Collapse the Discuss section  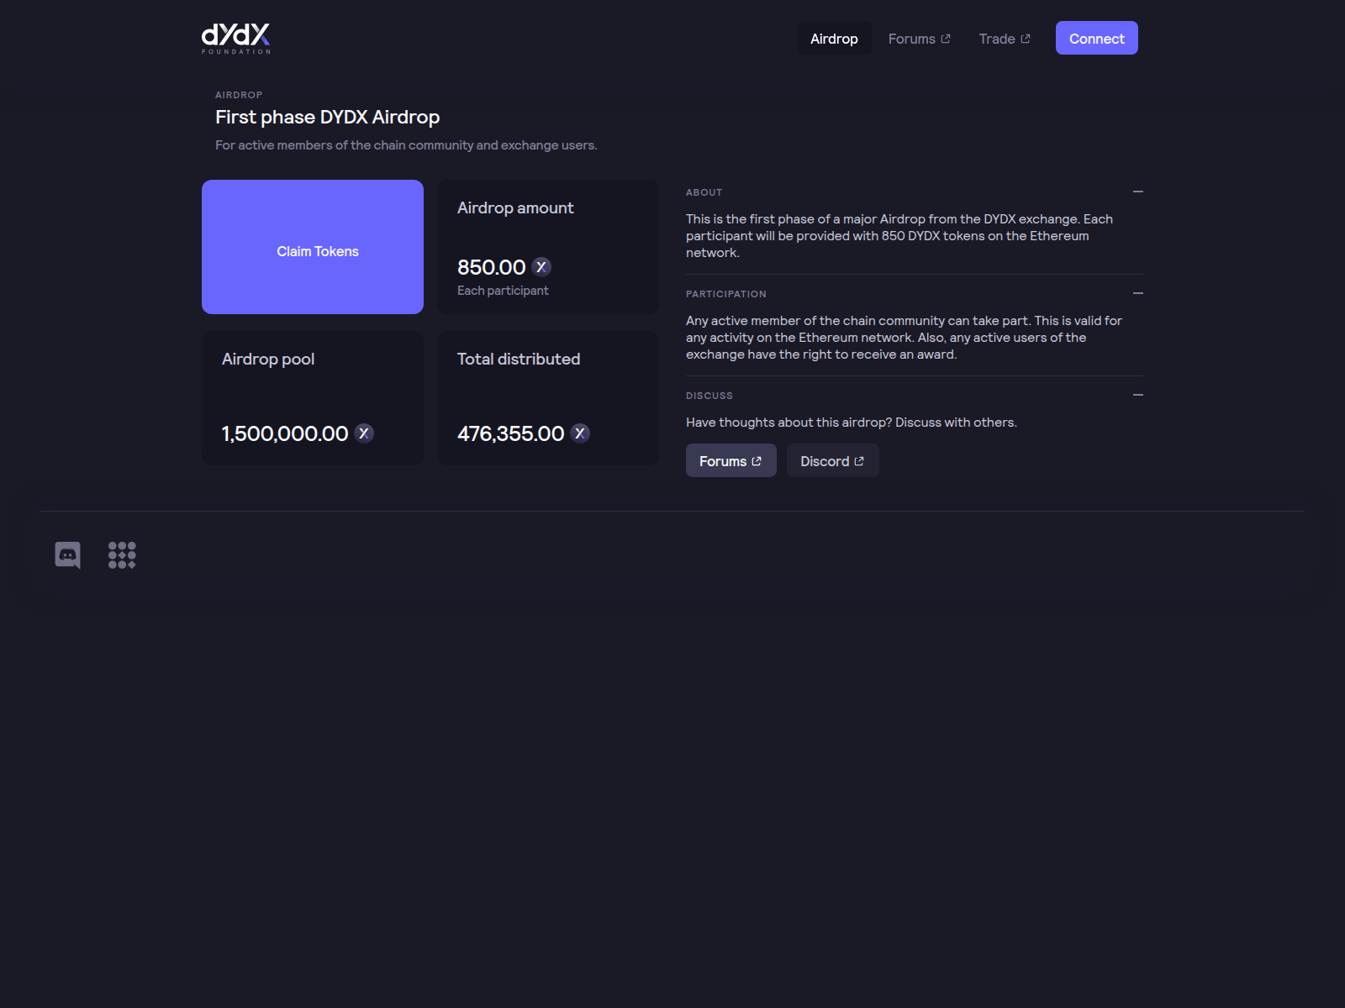click(1137, 396)
